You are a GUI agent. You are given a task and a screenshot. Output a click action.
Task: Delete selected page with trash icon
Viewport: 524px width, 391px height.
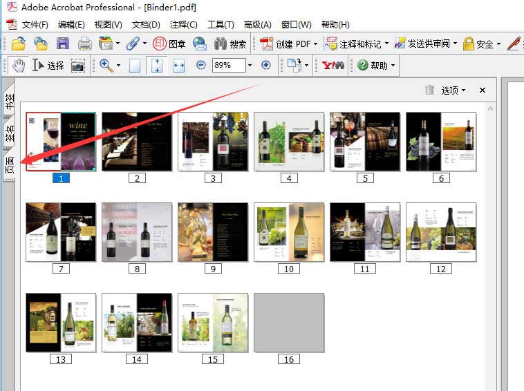pyautogui.click(x=429, y=90)
